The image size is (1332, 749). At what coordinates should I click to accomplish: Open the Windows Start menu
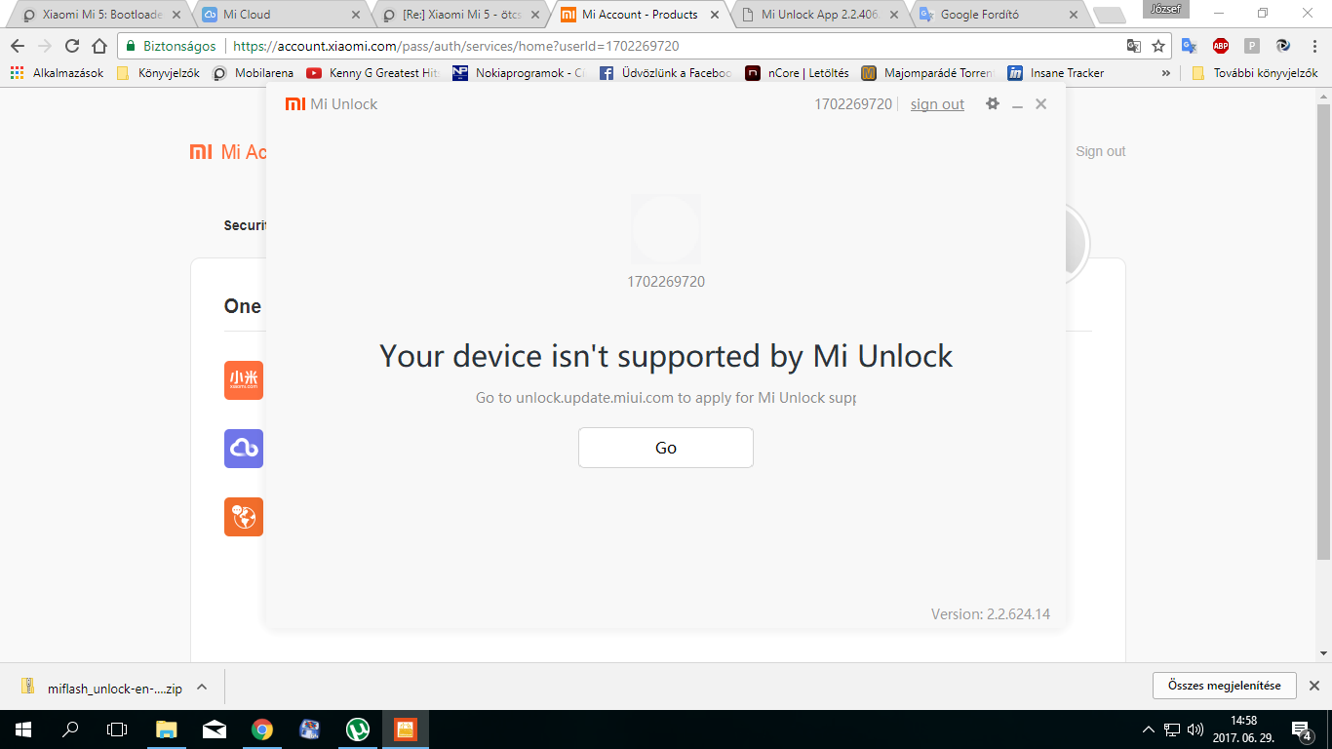pyautogui.click(x=23, y=729)
